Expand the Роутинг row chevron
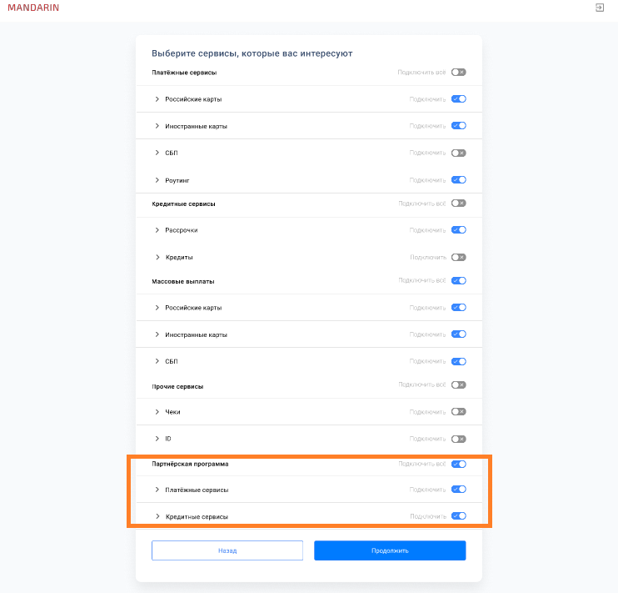The image size is (618, 593). pos(157,180)
